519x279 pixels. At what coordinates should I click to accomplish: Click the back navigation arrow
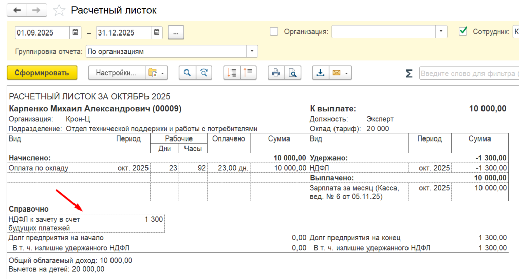17,10
